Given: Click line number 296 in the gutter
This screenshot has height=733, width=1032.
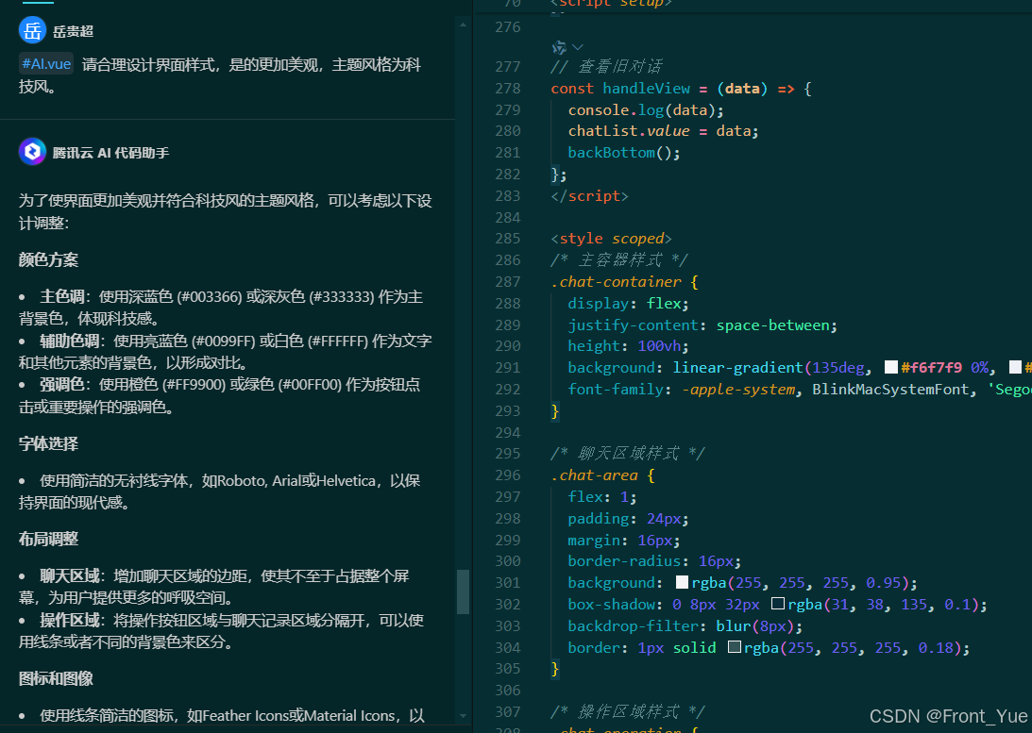Looking at the screenshot, I should 507,475.
